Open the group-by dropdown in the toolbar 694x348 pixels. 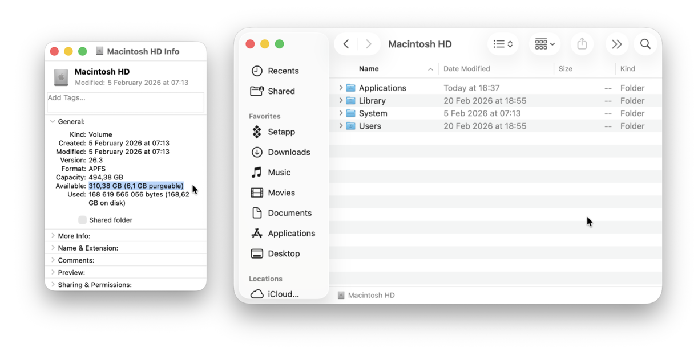tap(543, 44)
